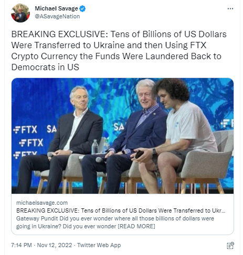Click the tweet analytics icon at bottom right

click(230, 246)
